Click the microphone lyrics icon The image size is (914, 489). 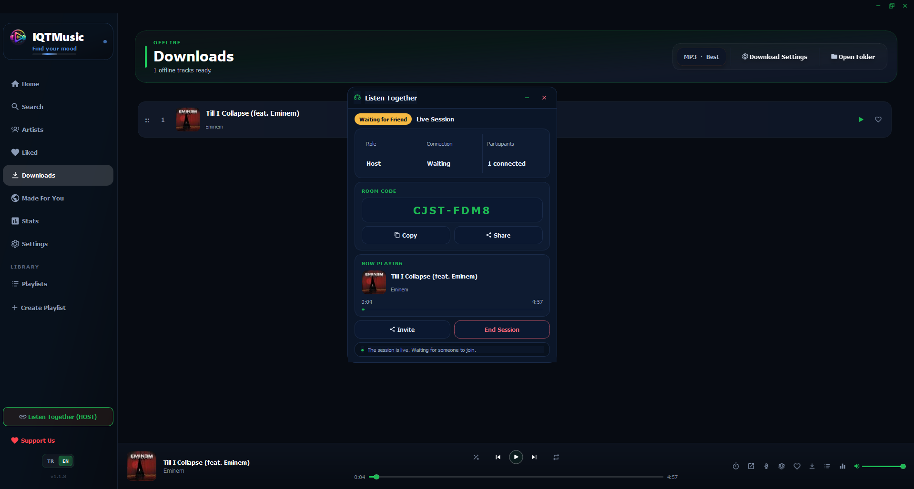click(x=766, y=466)
